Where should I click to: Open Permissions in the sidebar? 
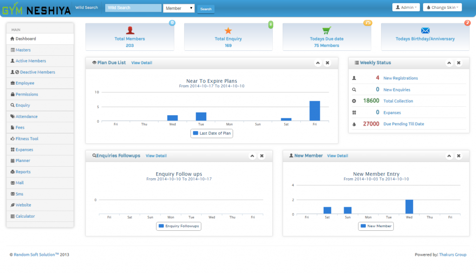point(40,94)
